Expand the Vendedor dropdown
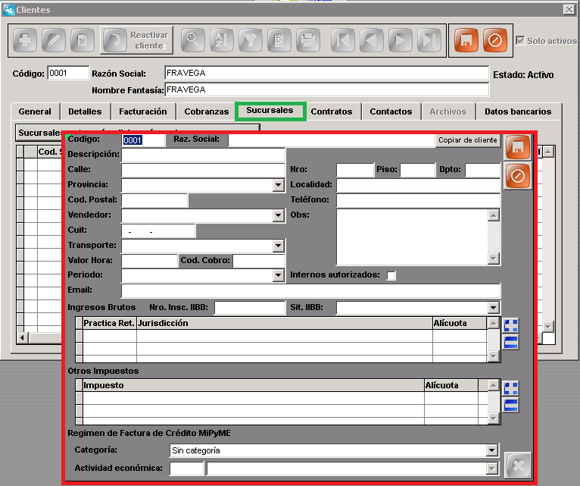 click(x=278, y=215)
